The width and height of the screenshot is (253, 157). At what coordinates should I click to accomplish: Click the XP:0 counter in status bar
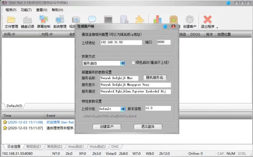tap(83, 154)
